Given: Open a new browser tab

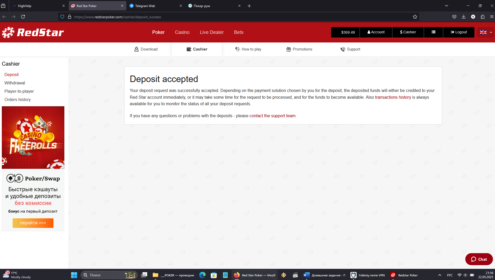Looking at the screenshot, I should tap(249, 6).
